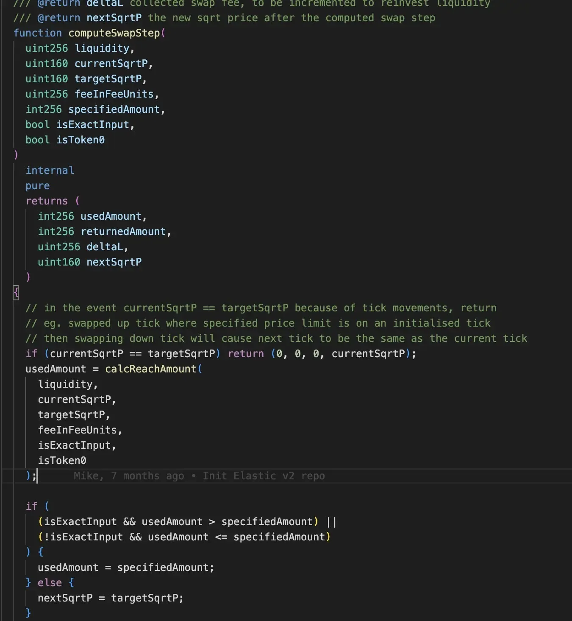Click the uint256 deltaL return variable
The image size is (572, 621).
[x=83, y=247]
